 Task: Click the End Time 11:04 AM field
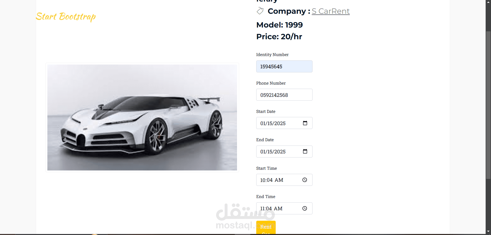click(x=284, y=208)
